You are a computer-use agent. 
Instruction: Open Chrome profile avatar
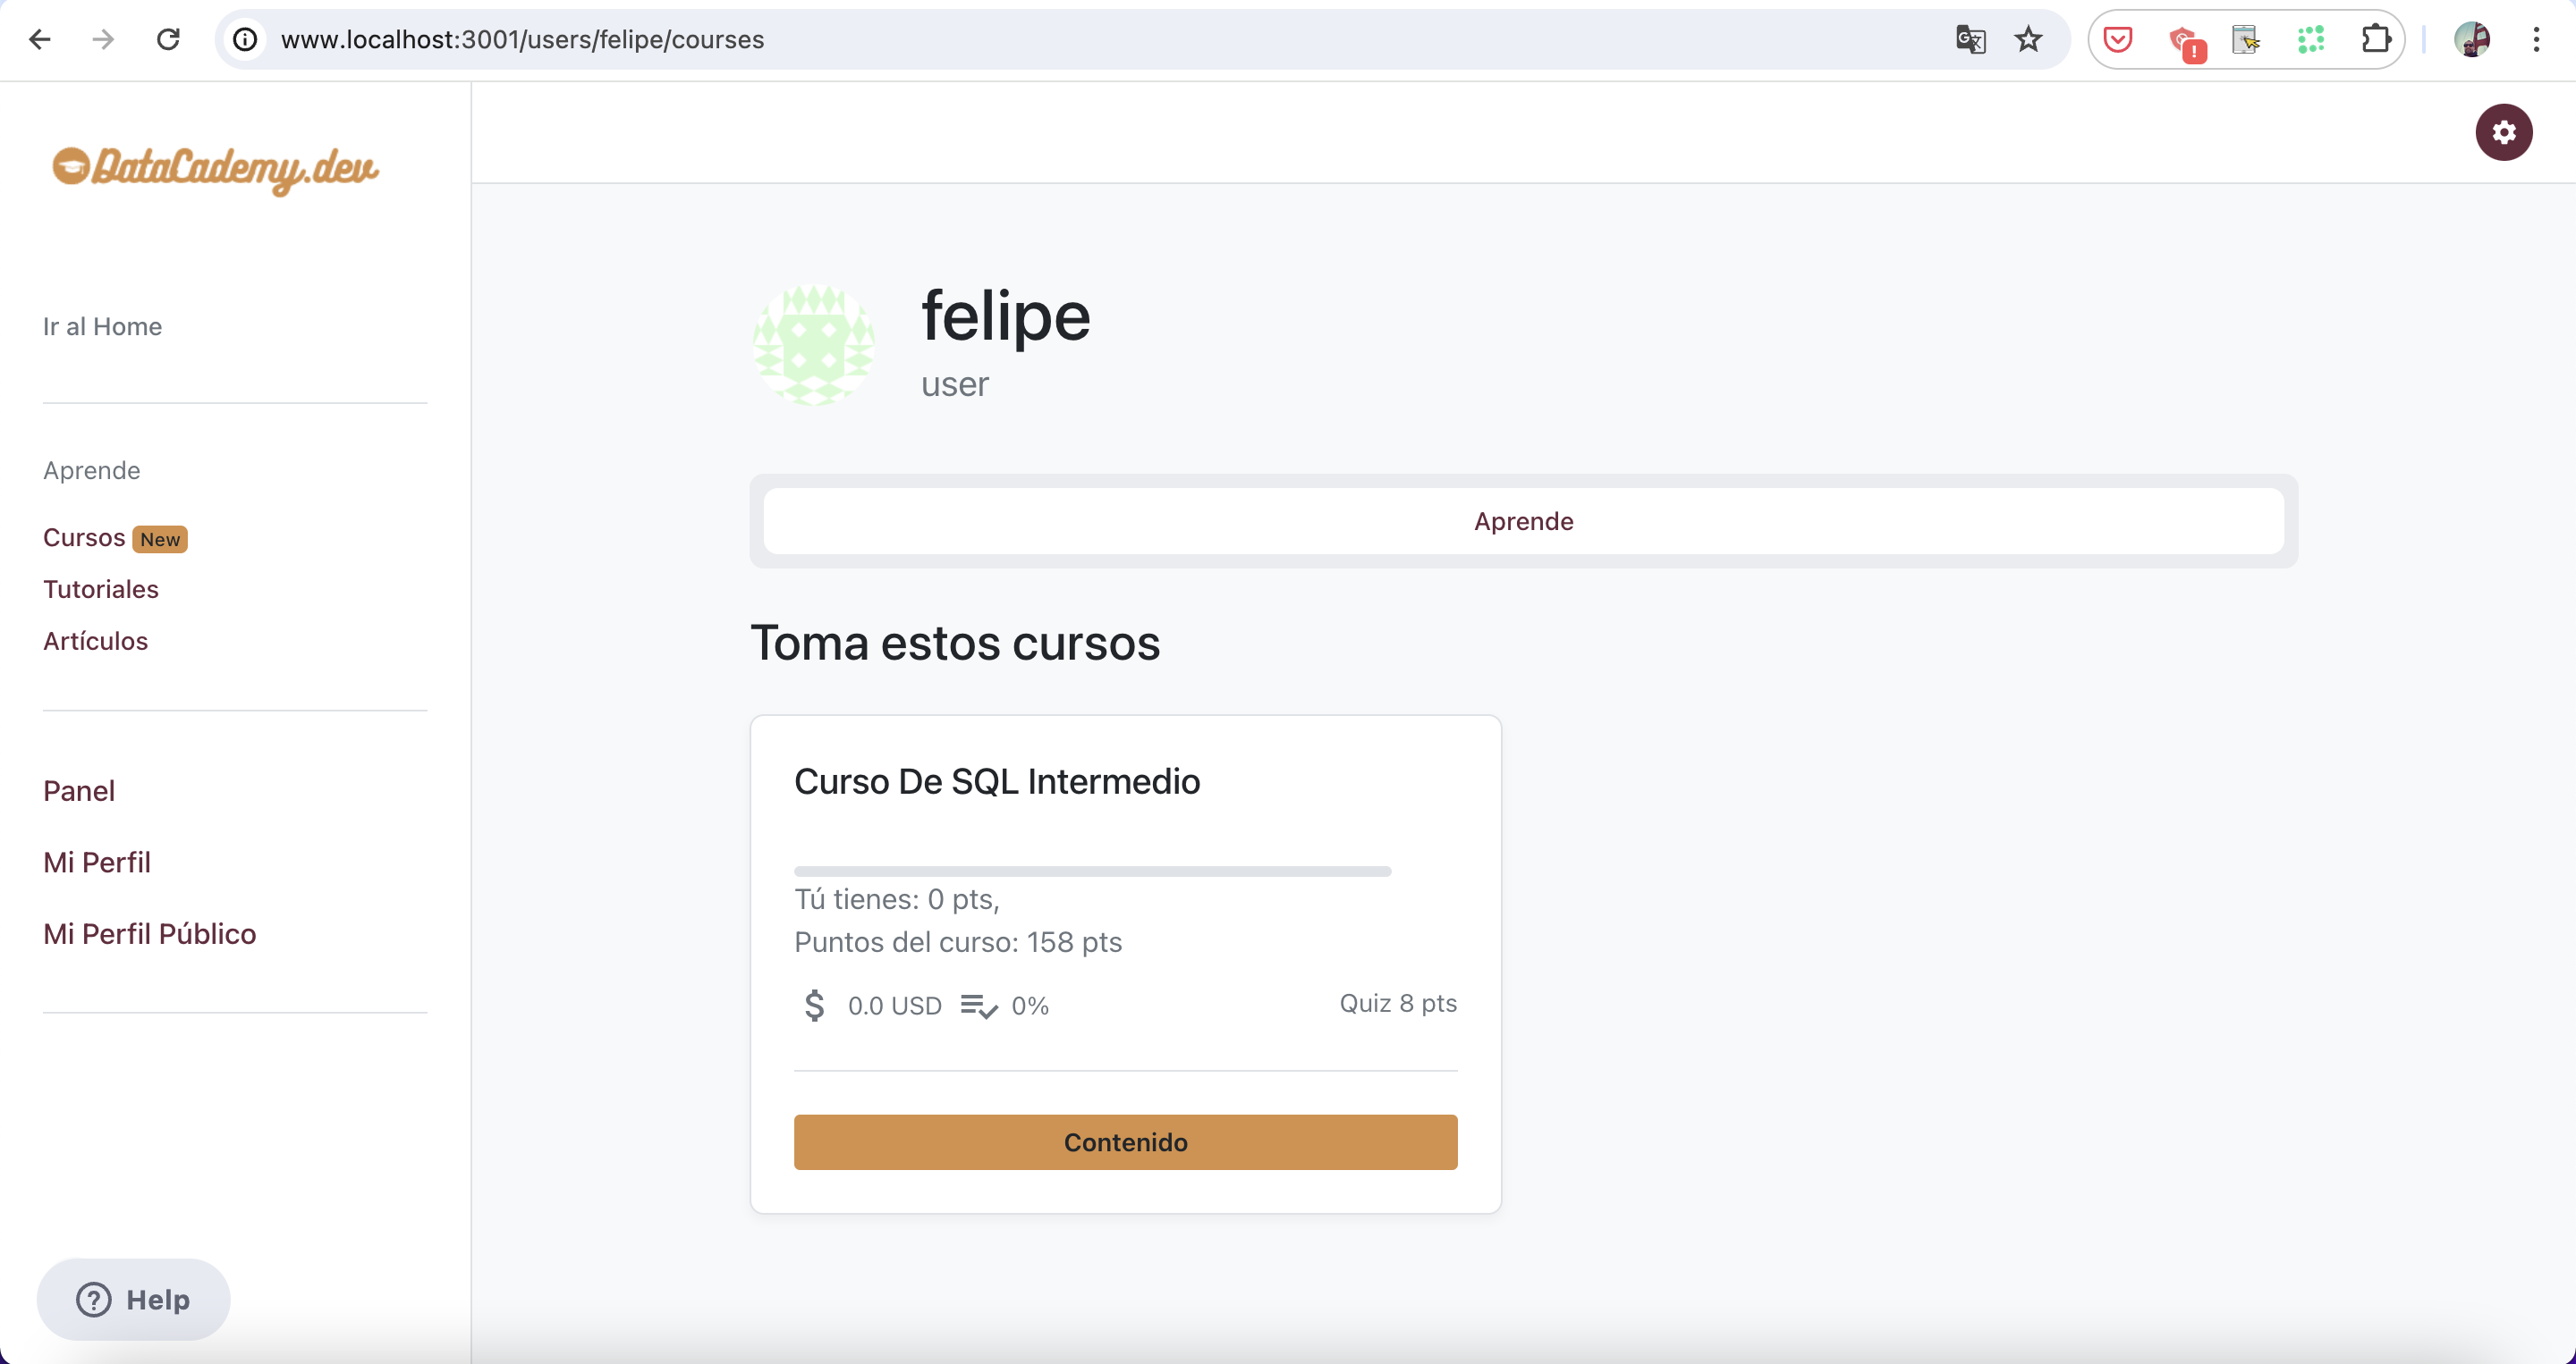click(2472, 39)
